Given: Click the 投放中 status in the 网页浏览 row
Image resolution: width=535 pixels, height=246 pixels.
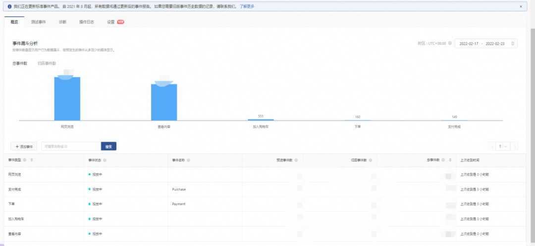Looking at the screenshot, I should coord(95,174).
